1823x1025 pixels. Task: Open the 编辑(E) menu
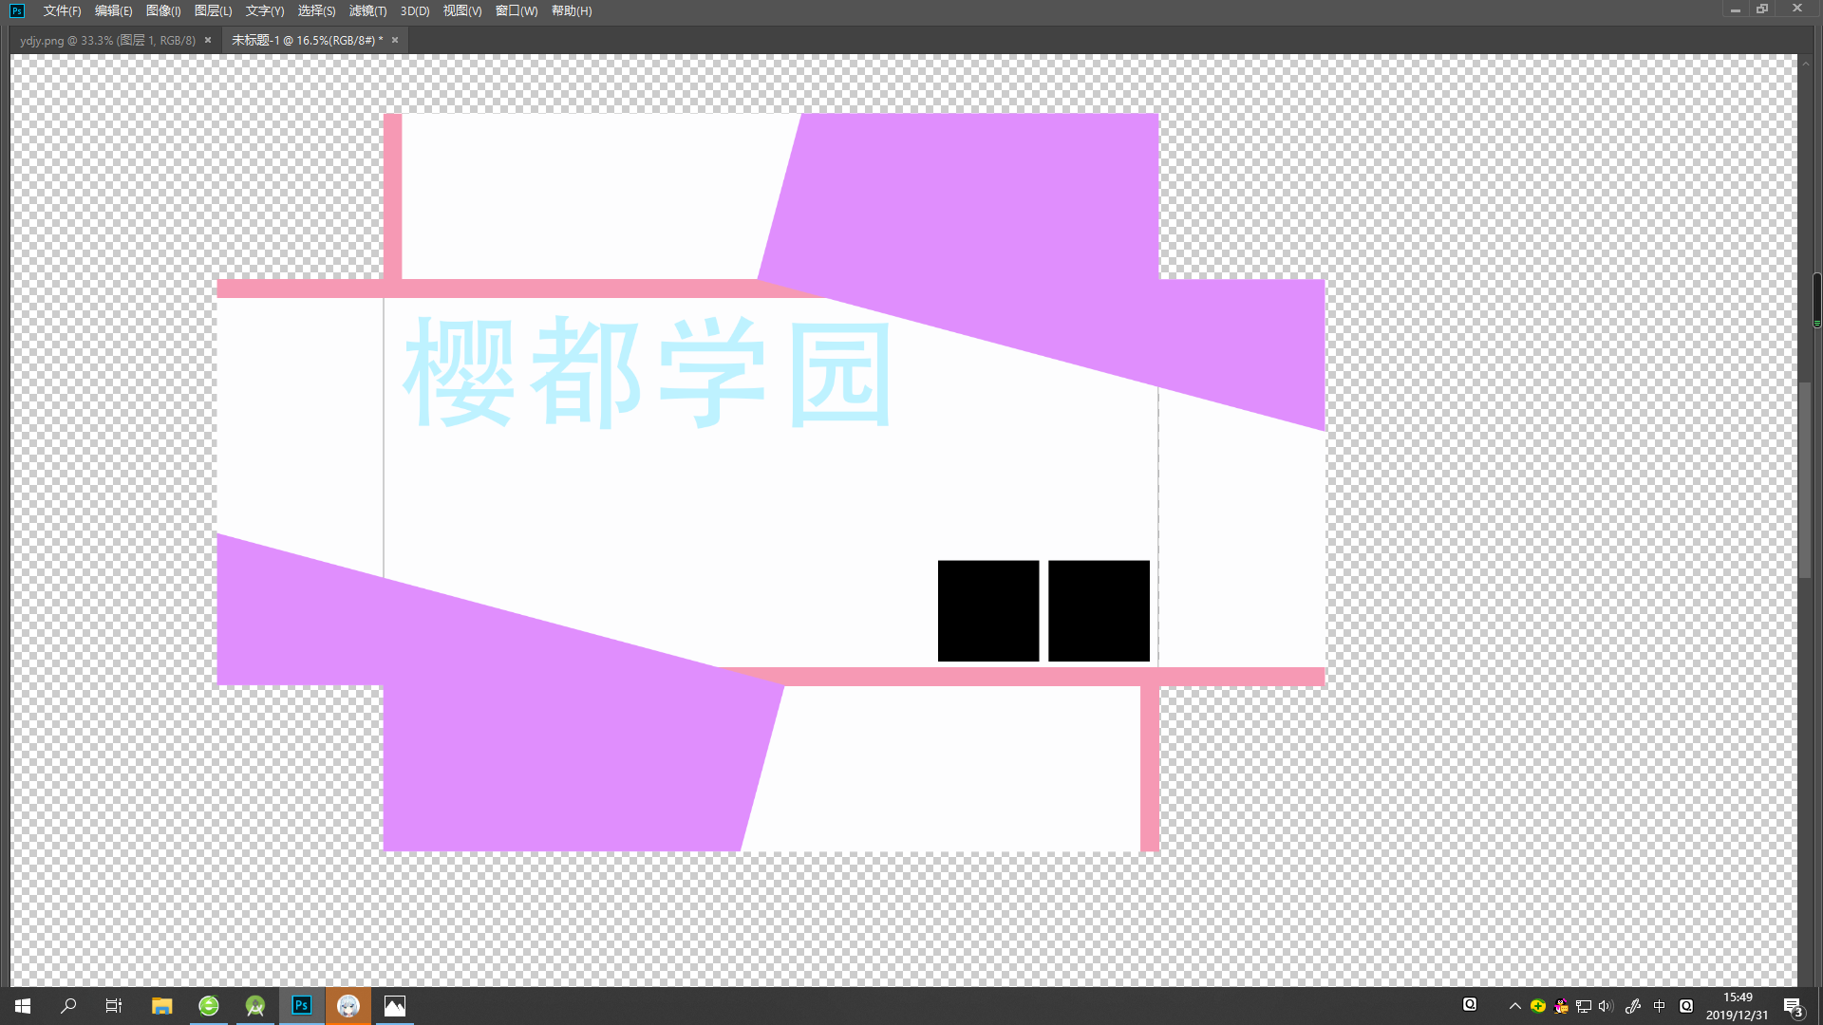click(x=113, y=11)
